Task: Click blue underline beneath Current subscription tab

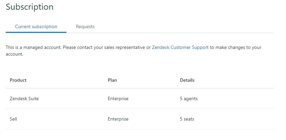Action: [x=36, y=32]
